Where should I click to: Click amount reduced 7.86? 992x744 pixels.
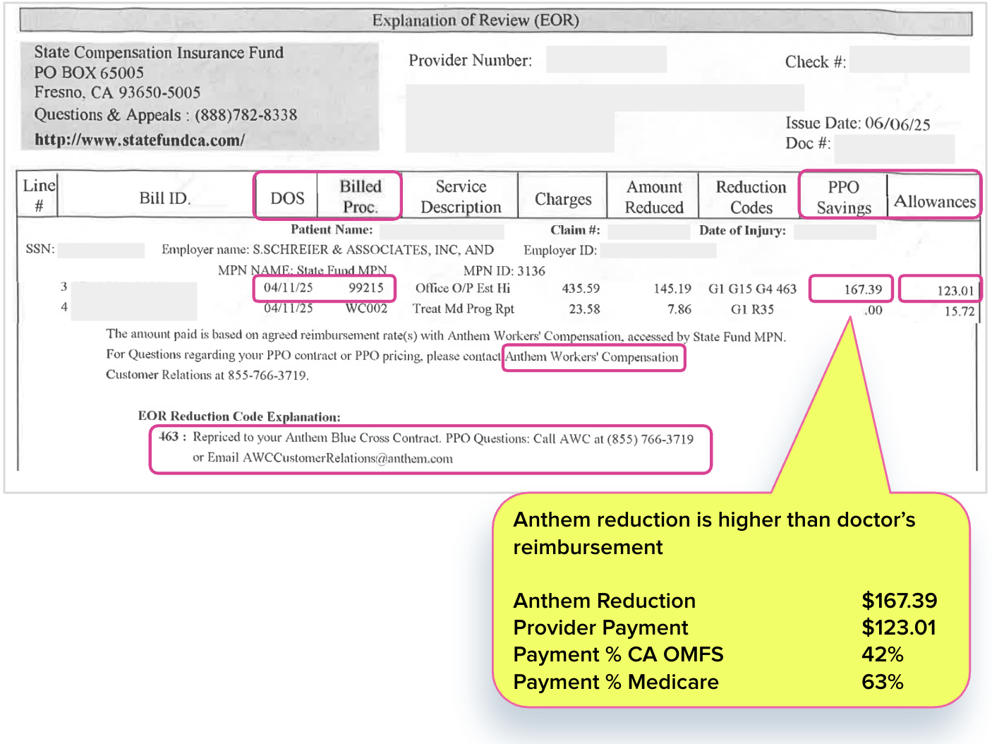point(679,309)
